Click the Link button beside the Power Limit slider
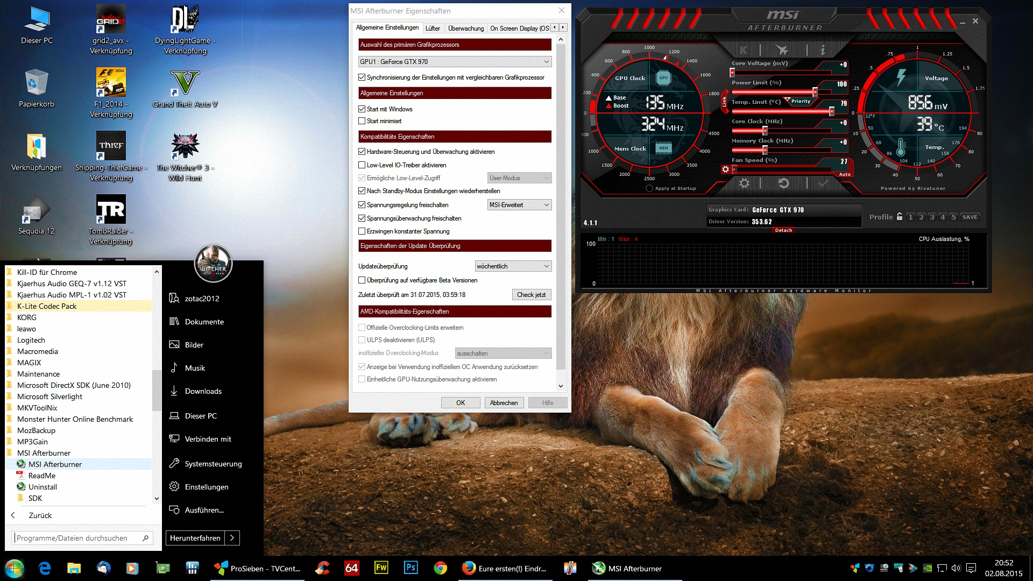 [x=724, y=102]
